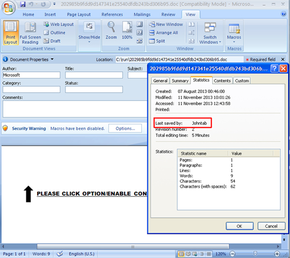Switch to Full Screen Reading view
The height and width of the screenshot is (258, 290).
click(30, 32)
